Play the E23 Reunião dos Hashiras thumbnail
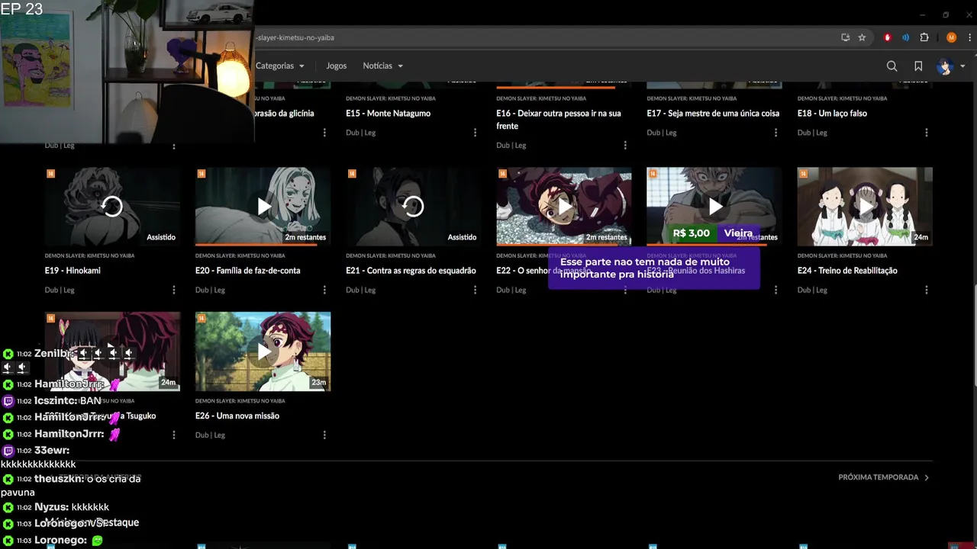This screenshot has height=549, width=977. pos(714,207)
